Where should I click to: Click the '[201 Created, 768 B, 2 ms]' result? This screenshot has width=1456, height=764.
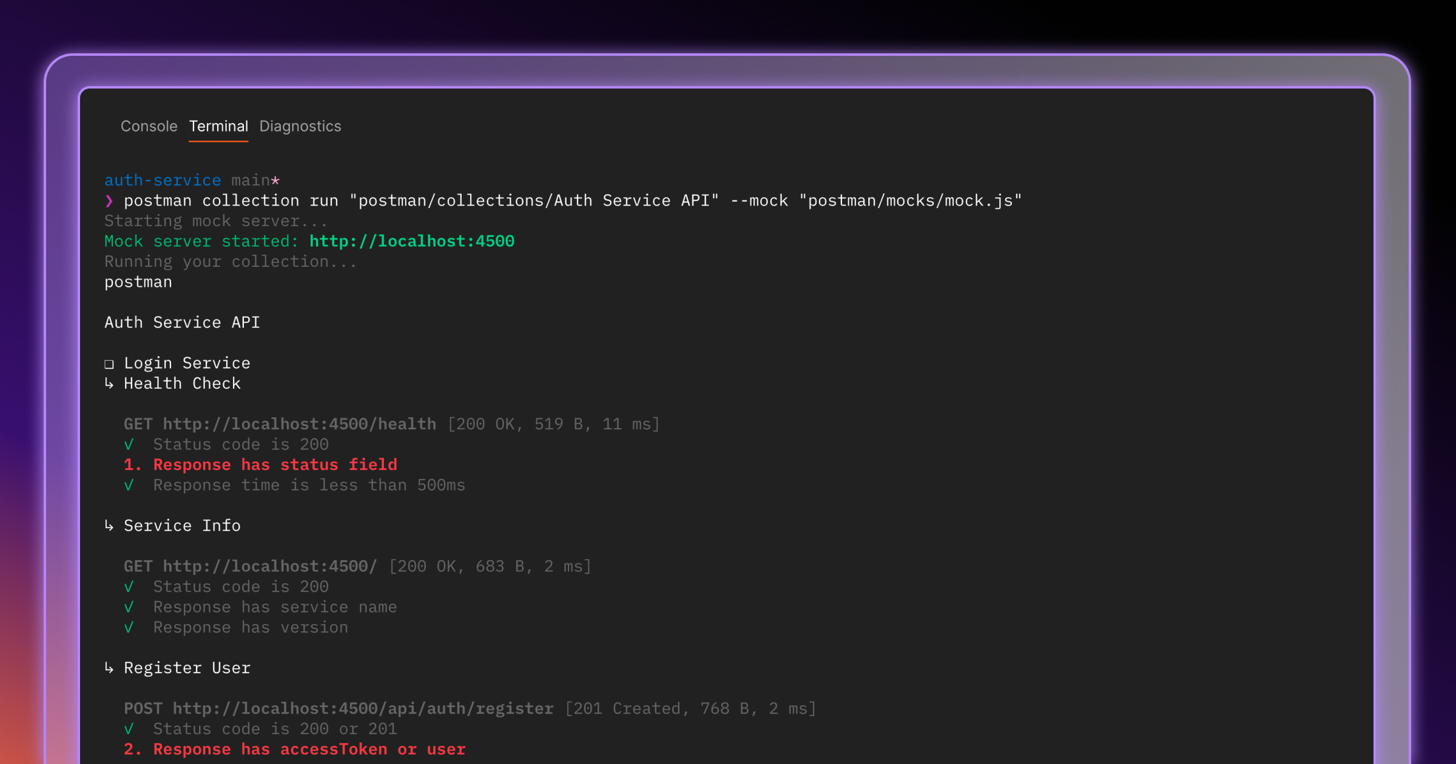[x=690, y=709]
